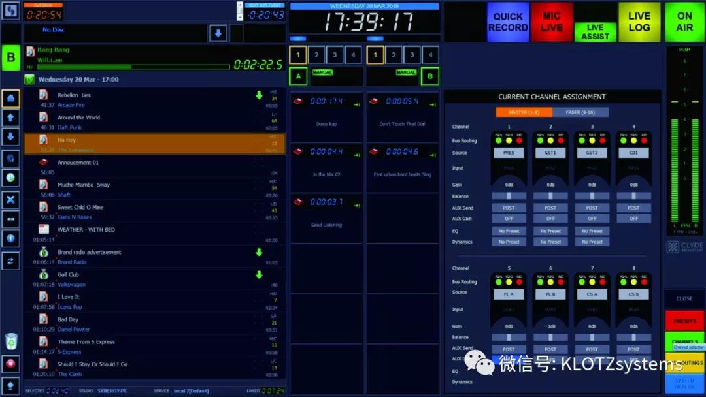Click the download arrow beside No Disc

click(218, 33)
